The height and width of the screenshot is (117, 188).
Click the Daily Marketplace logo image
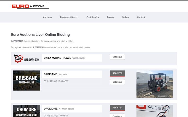coord(26,58)
